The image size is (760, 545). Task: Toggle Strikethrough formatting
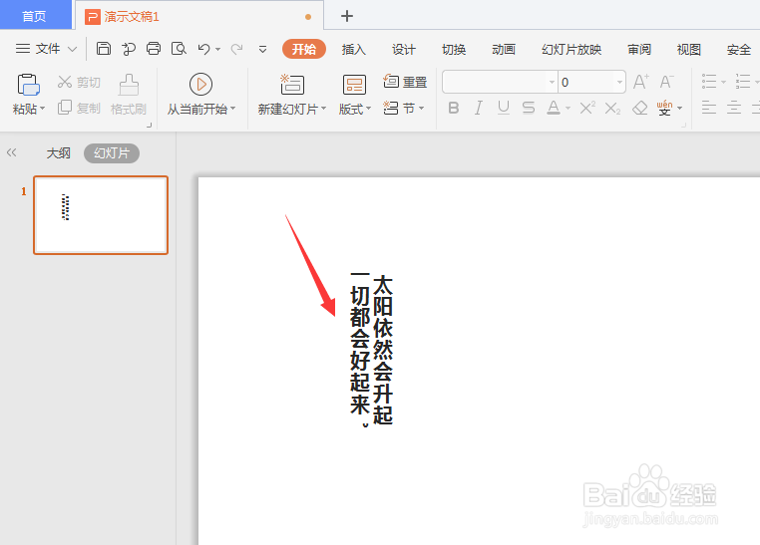pos(529,108)
